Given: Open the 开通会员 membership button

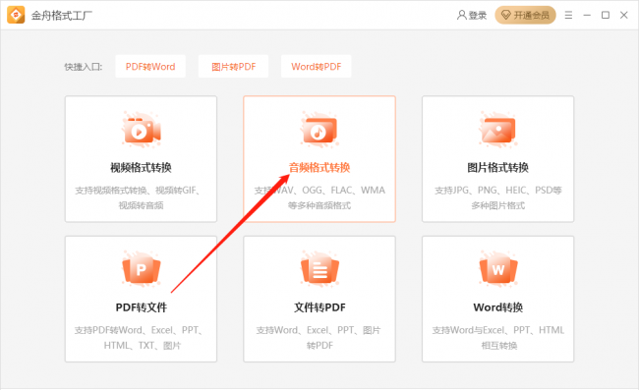Looking at the screenshot, I should [525, 15].
